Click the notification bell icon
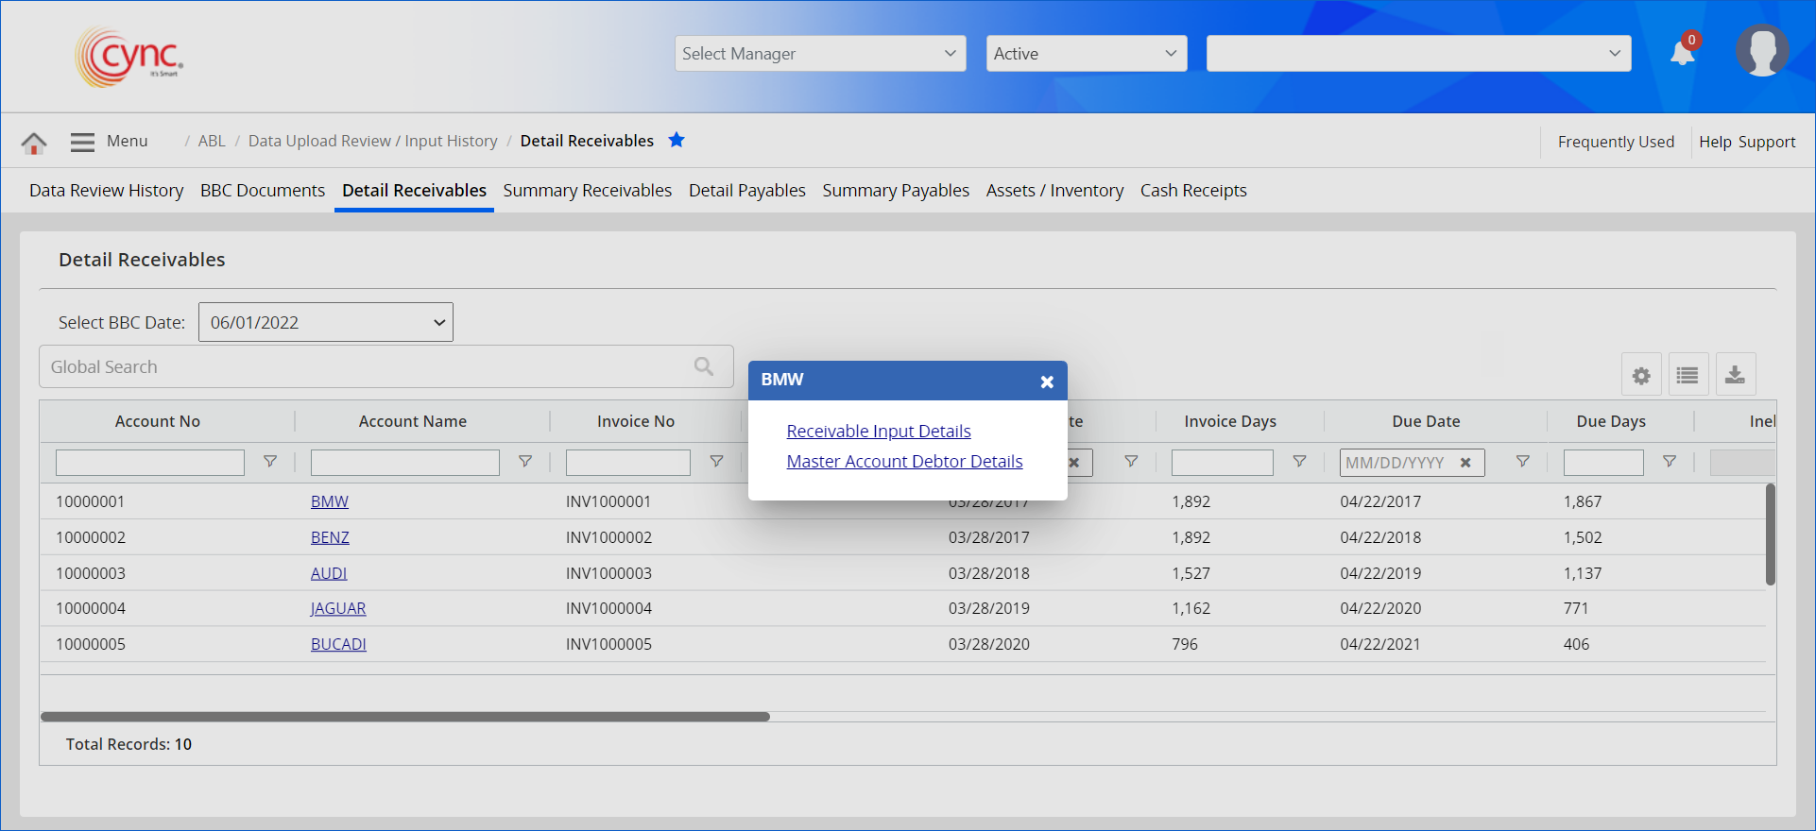The height and width of the screenshot is (831, 1816). pyautogui.click(x=1682, y=53)
